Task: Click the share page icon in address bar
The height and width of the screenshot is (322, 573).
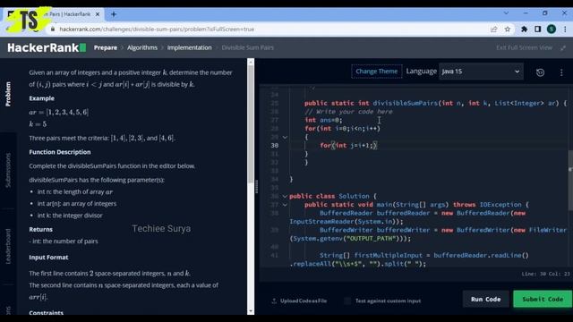Action: [x=493, y=30]
